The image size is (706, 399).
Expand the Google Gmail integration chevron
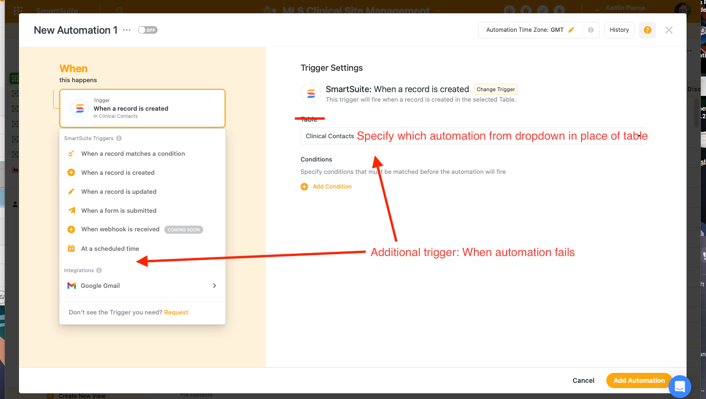(215, 285)
